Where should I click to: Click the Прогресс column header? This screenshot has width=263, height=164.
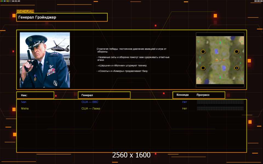[203, 95]
